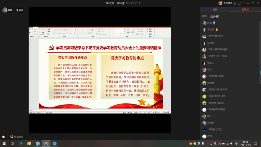The height and width of the screenshot is (147, 261).
Task: Open the hamburger menu icon in title bar
Action: [243, 3]
